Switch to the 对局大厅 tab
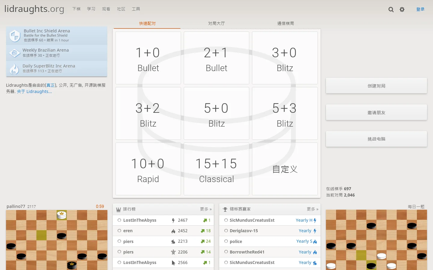Image resolution: width=433 pixels, height=270 pixels. 216,23
